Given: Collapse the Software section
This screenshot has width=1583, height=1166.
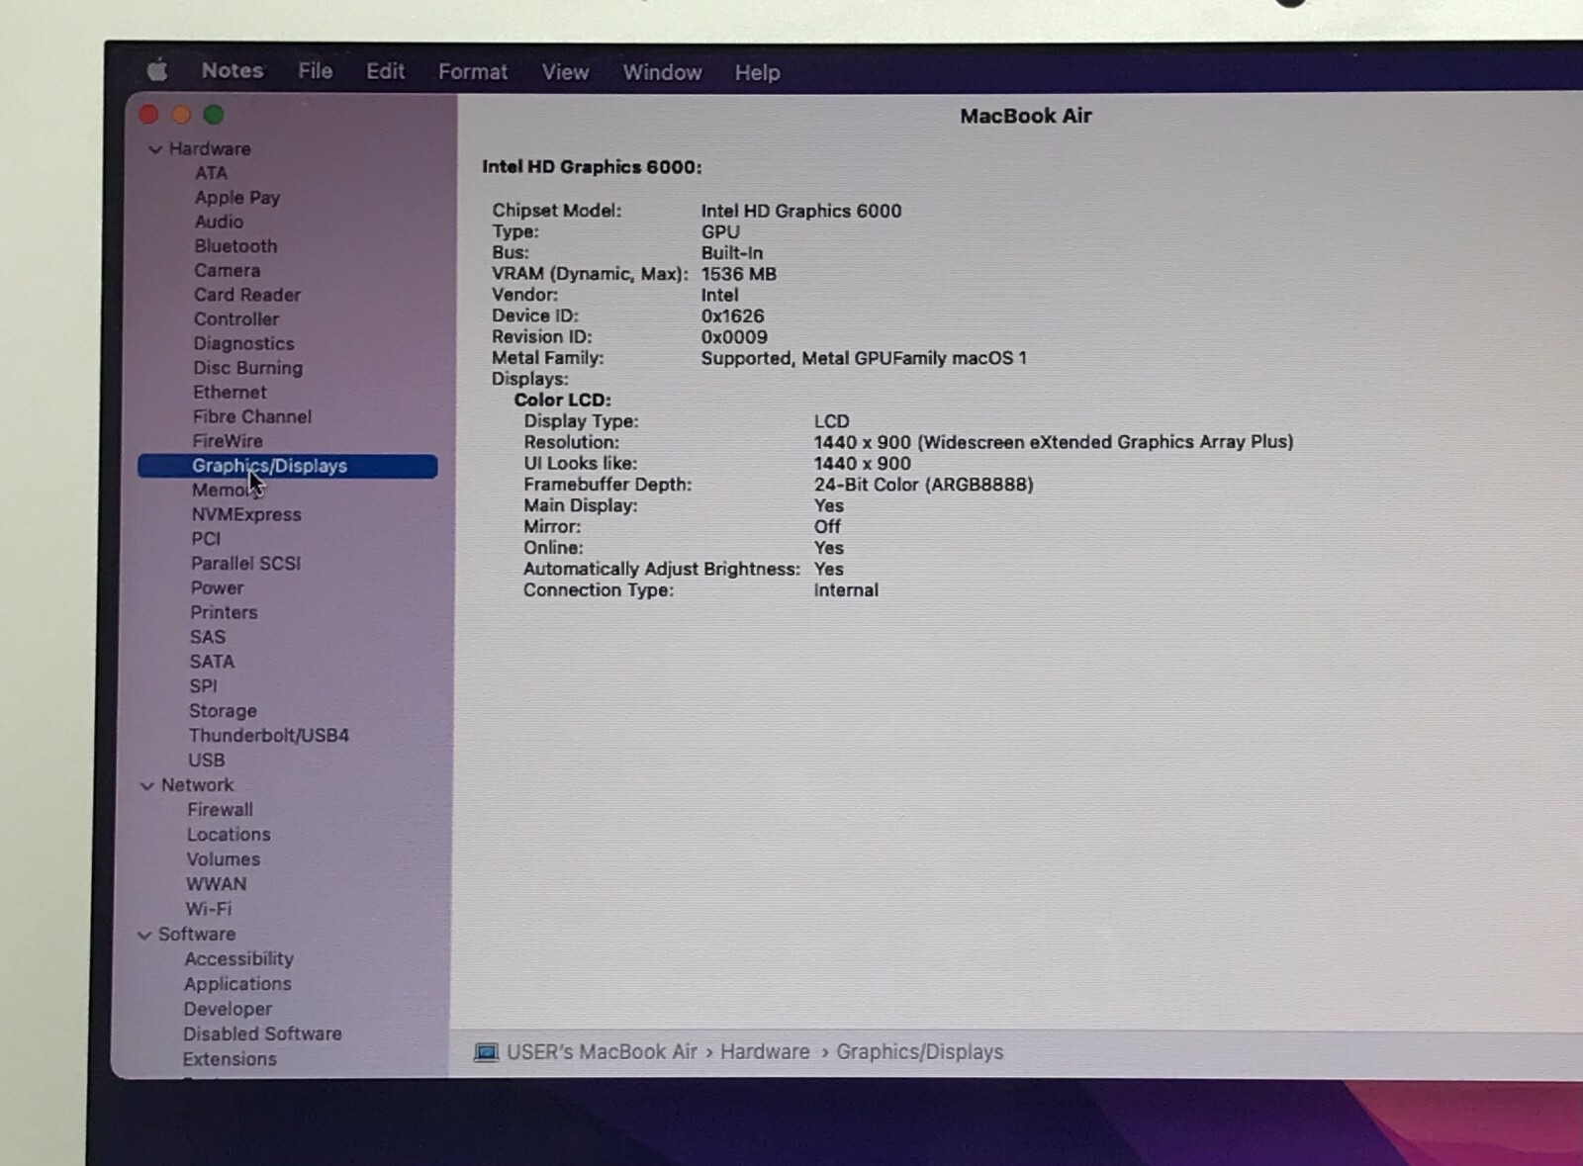Looking at the screenshot, I should pyautogui.click(x=144, y=935).
